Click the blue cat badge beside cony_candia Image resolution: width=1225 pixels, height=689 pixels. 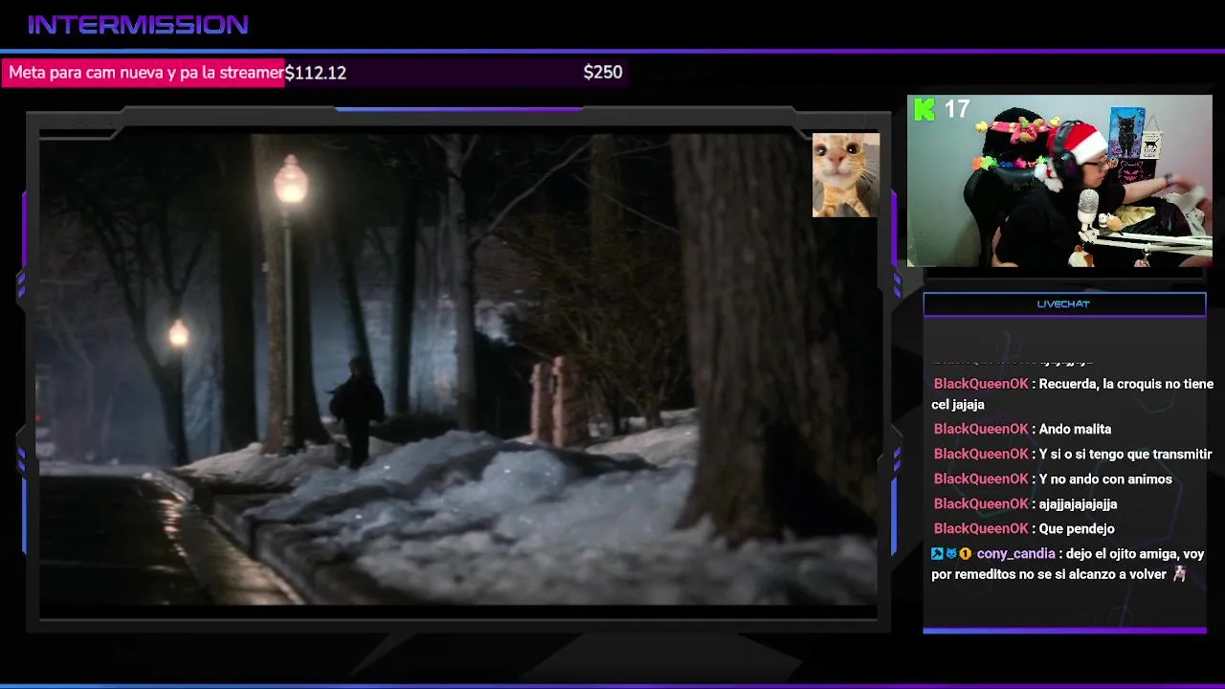tap(951, 554)
